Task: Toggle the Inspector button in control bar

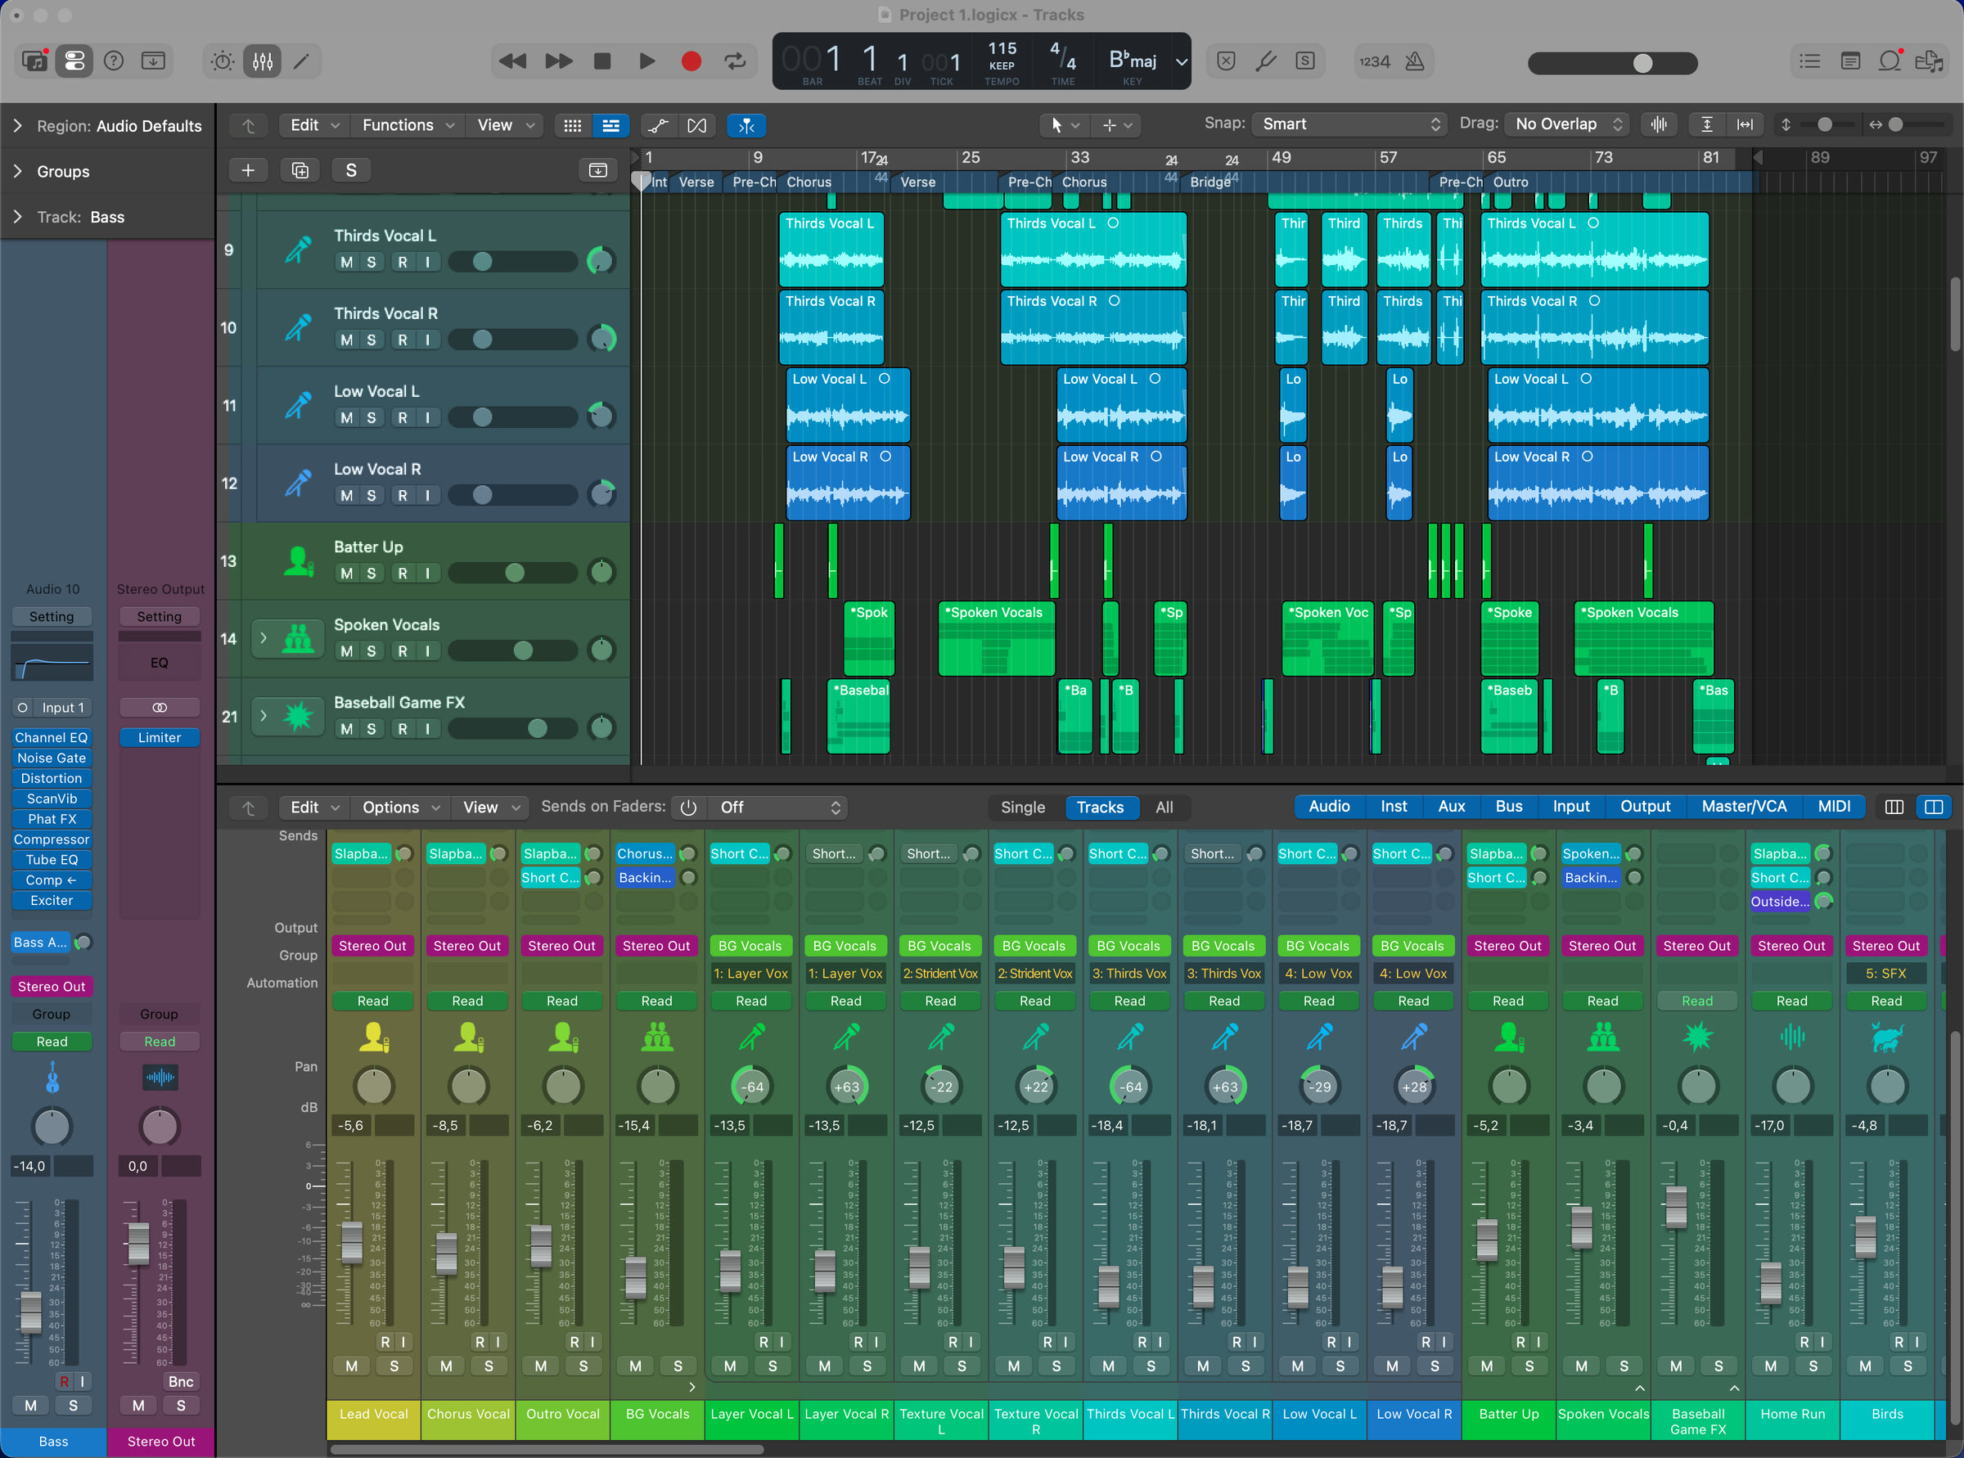Action: (x=74, y=61)
